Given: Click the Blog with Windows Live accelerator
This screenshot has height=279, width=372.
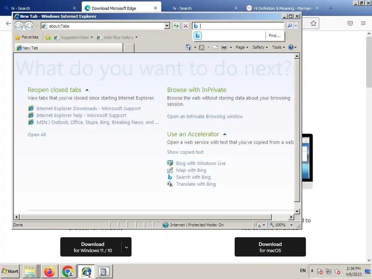Looking at the screenshot, I should [x=201, y=163].
